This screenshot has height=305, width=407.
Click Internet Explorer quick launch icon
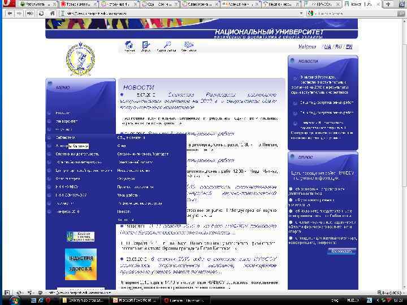tap(41, 300)
